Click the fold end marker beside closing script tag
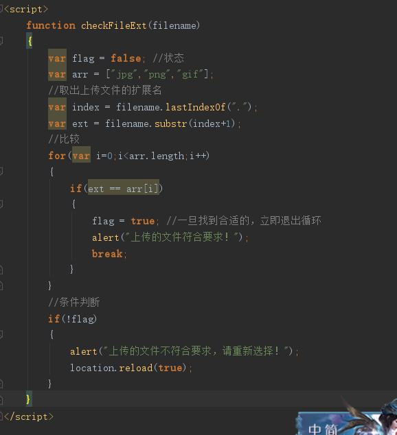This screenshot has width=397, height=435. (1, 416)
